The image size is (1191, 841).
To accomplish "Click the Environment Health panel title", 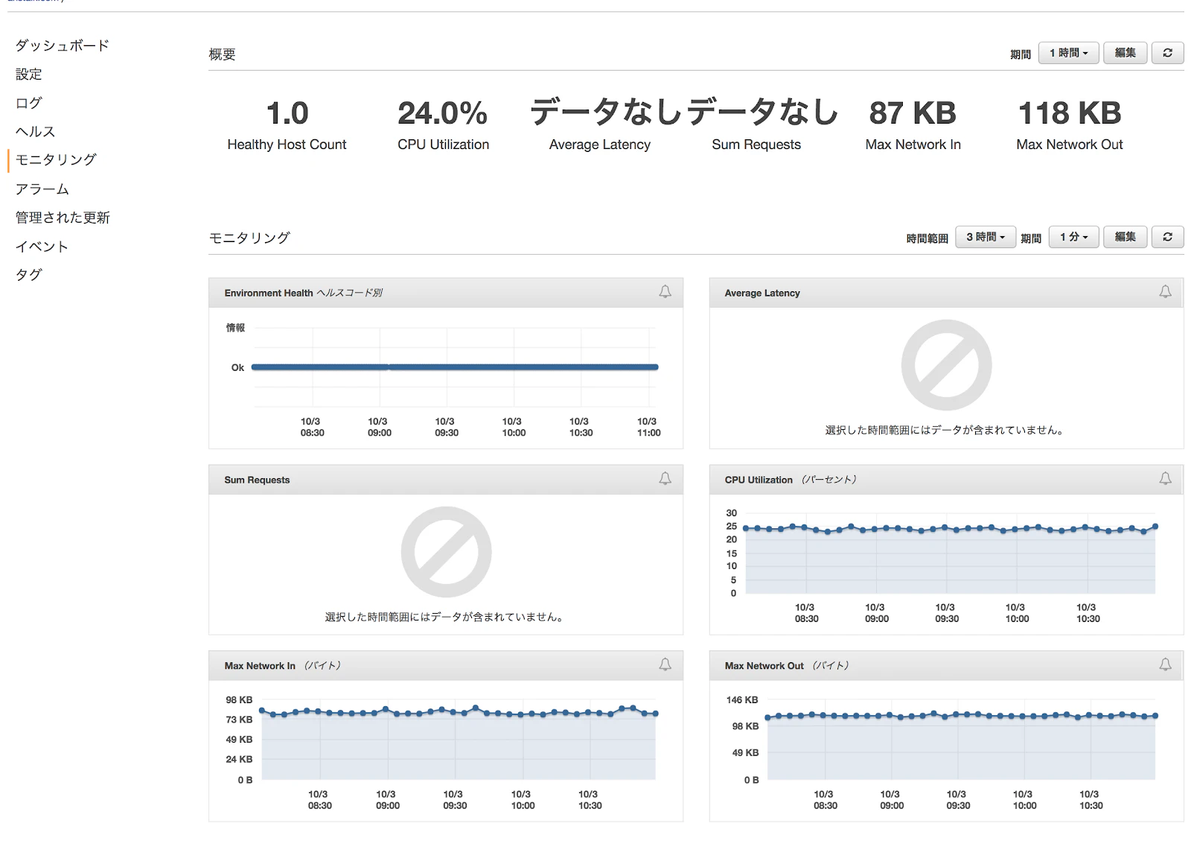I will coord(303,293).
